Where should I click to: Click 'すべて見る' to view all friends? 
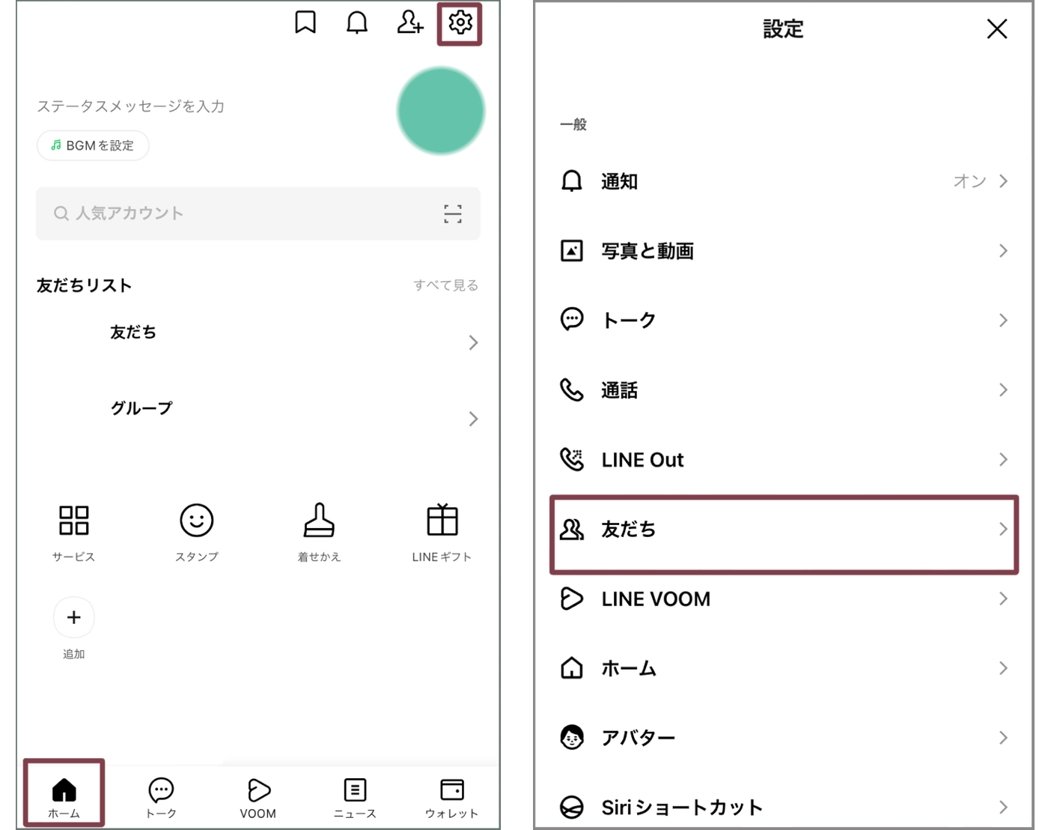[x=445, y=285]
